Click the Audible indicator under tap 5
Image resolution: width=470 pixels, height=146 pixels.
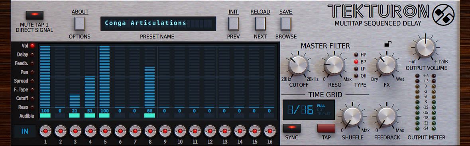[x=104, y=115]
